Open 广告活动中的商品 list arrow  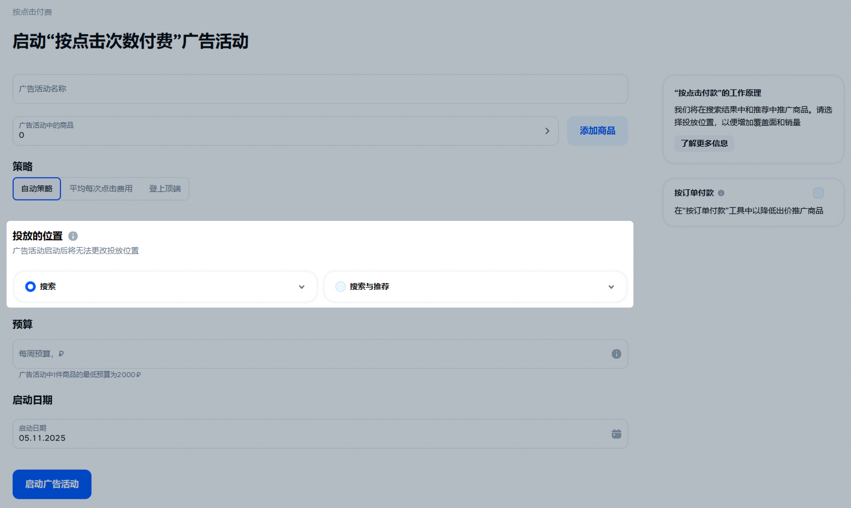547,131
